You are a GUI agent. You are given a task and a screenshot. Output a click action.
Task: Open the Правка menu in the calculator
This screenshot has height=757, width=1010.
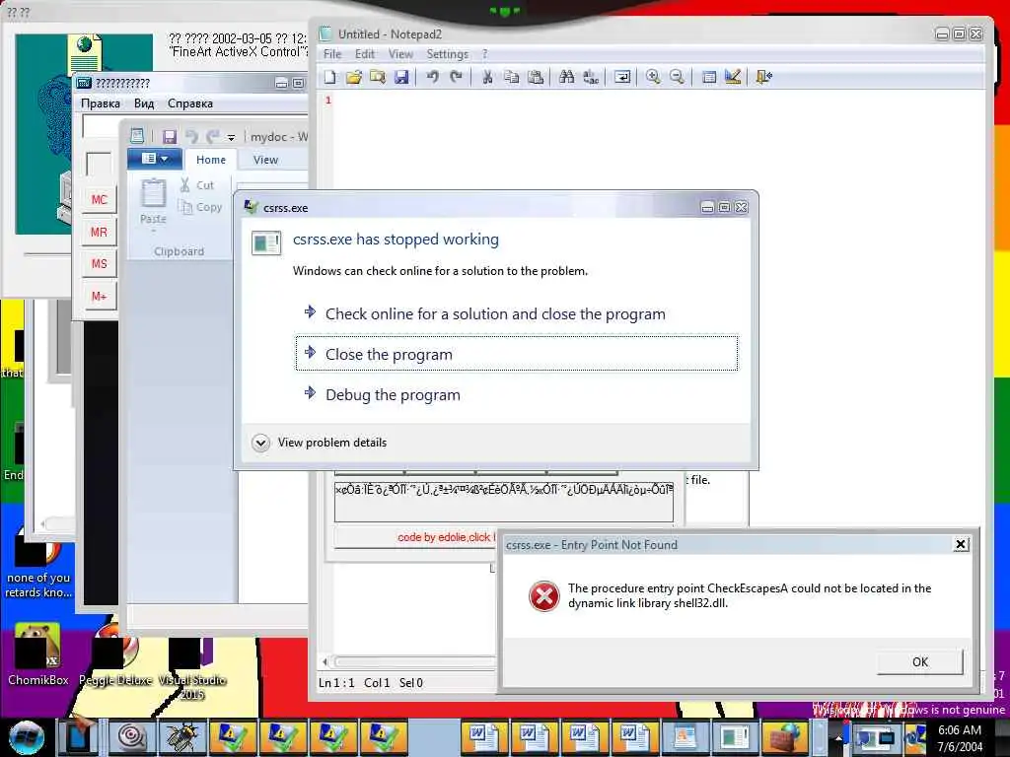tap(100, 103)
